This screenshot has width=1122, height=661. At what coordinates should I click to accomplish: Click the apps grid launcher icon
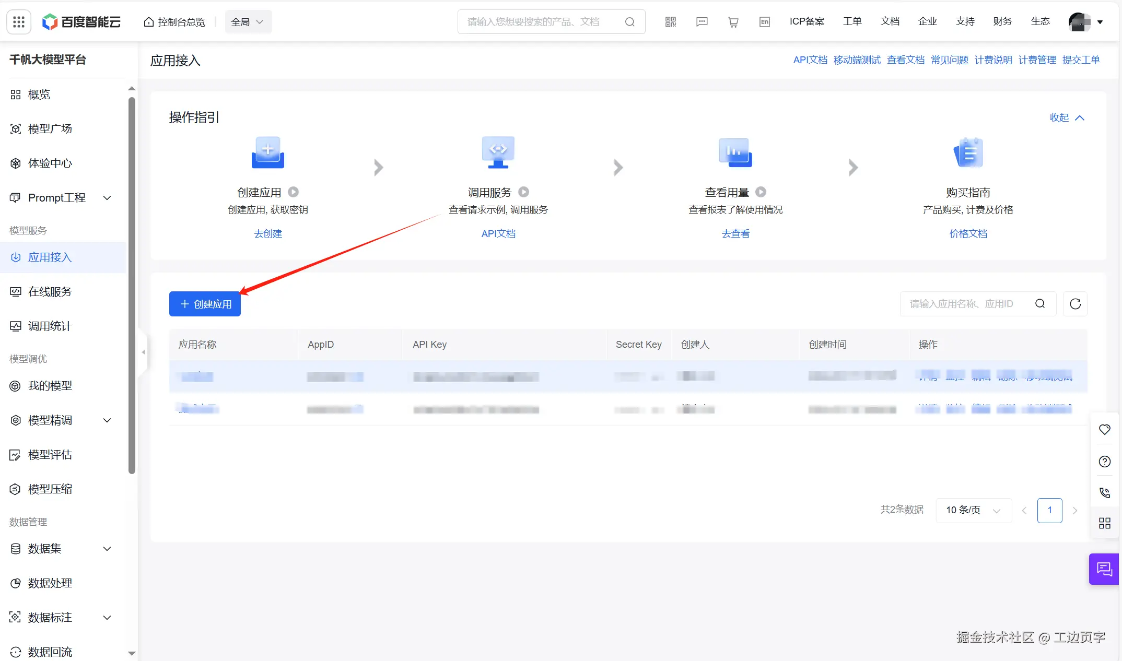19,22
